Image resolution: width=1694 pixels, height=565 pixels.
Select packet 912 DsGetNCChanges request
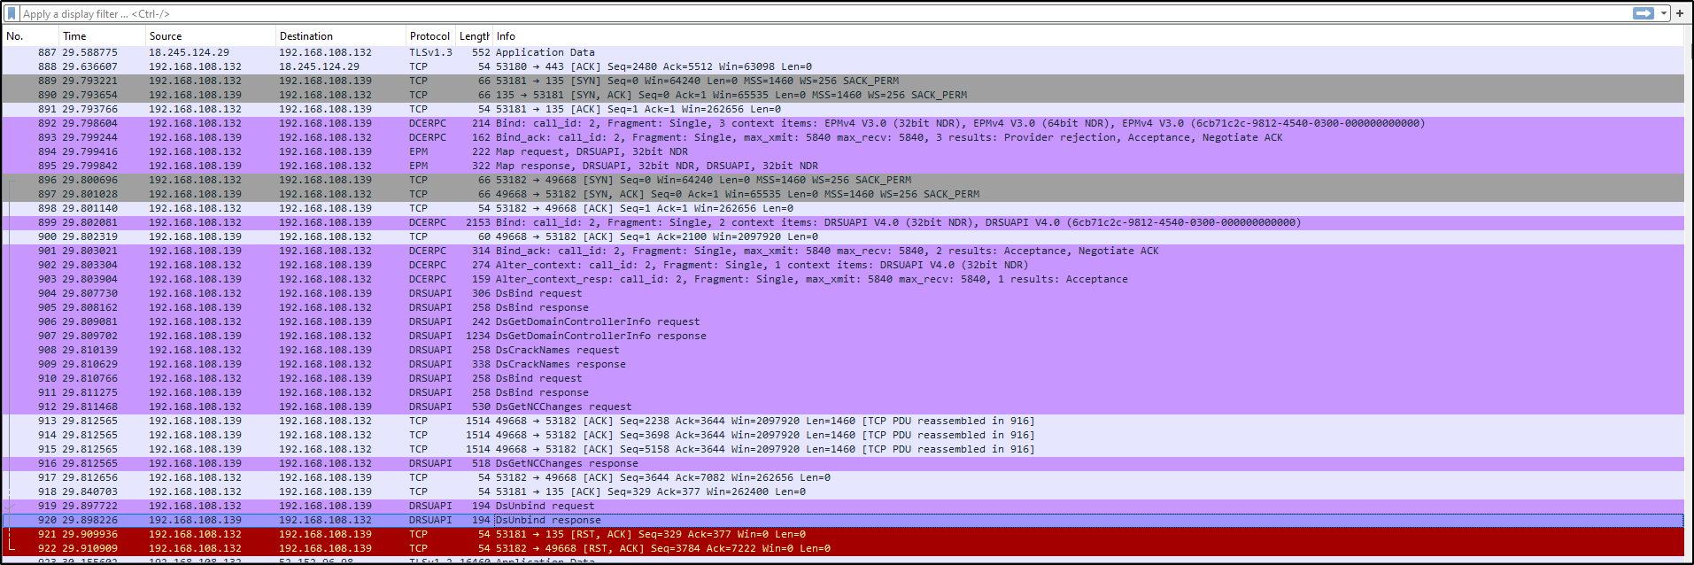[563, 406]
